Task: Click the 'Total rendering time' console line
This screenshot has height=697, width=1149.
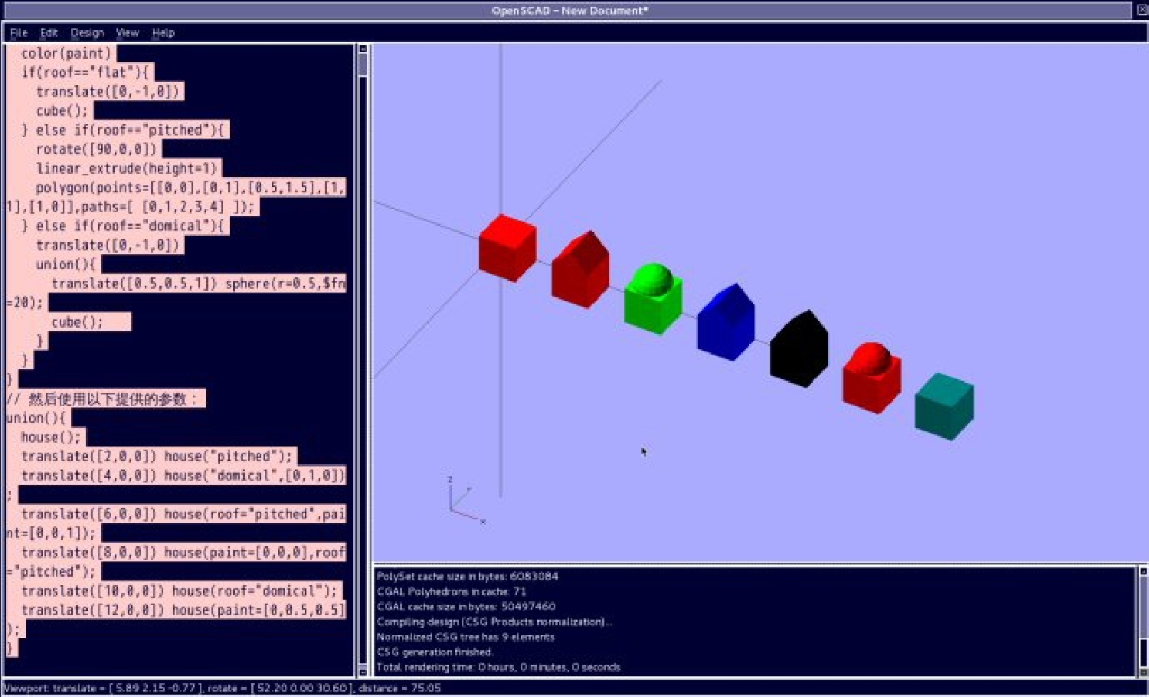Action: [x=498, y=667]
